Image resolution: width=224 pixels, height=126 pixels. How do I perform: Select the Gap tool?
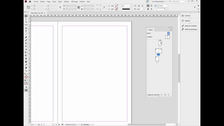tap(26, 25)
